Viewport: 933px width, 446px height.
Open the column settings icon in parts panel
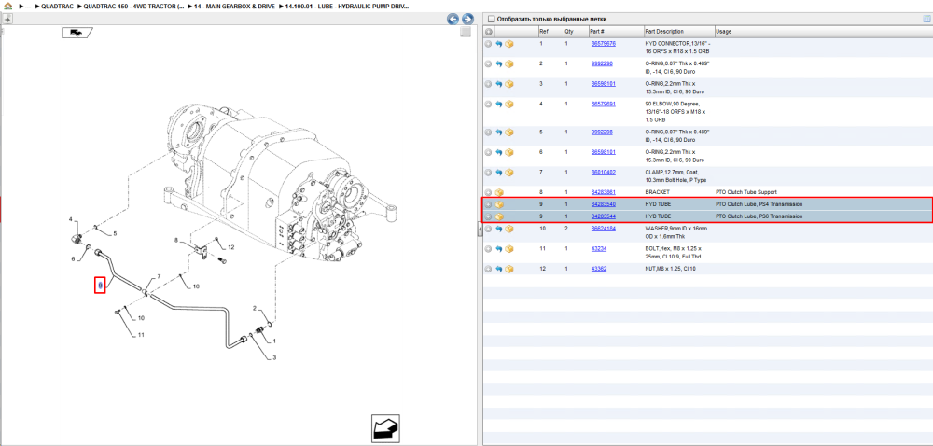[x=926, y=19]
